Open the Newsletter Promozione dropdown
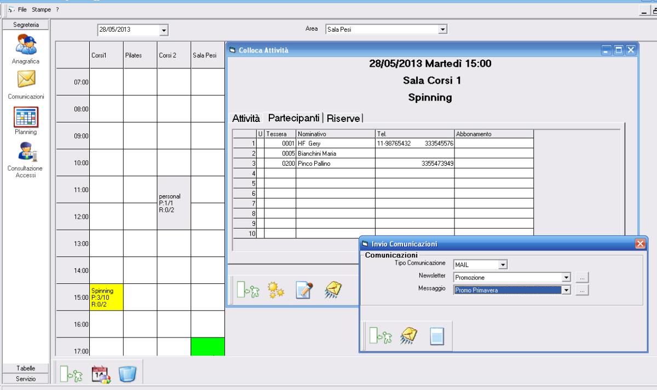Screen dimensions: 657x390 pos(567,277)
